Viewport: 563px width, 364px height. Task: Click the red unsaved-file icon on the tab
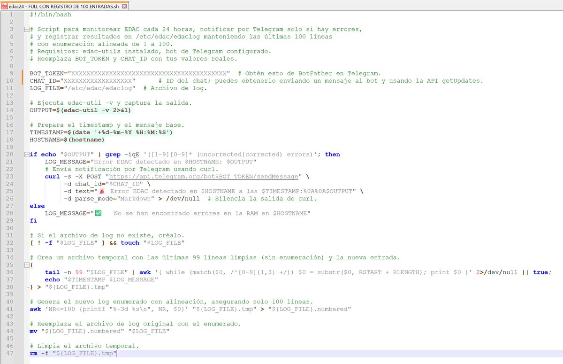pyautogui.click(x=5, y=7)
